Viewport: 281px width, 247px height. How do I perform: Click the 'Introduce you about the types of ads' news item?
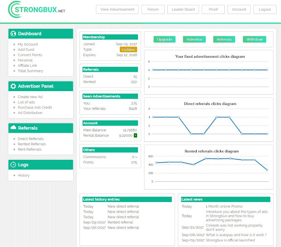[237, 216]
